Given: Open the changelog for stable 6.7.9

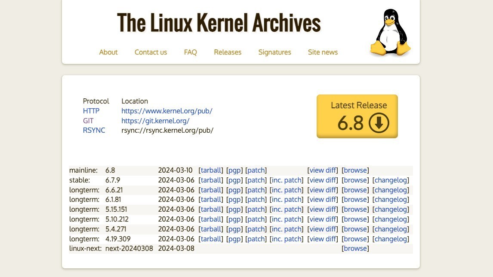Looking at the screenshot, I should (x=391, y=180).
